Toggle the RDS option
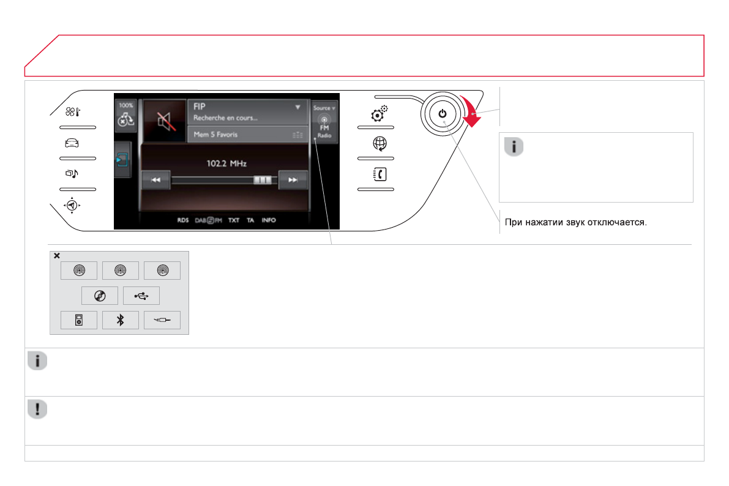The width and height of the screenshot is (729, 486). click(x=183, y=220)
